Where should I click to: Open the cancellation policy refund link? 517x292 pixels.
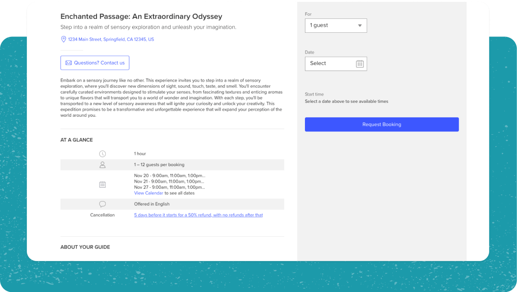[198, 215]
